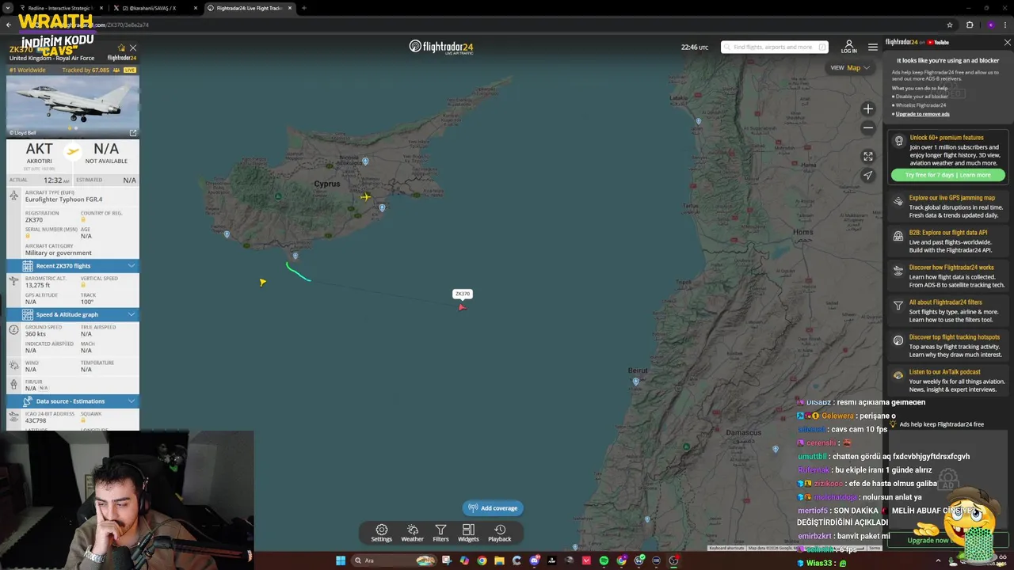Open Listen to our AvTalk podcast card
The image size is (1014, 570).
[x=948, y=381]
